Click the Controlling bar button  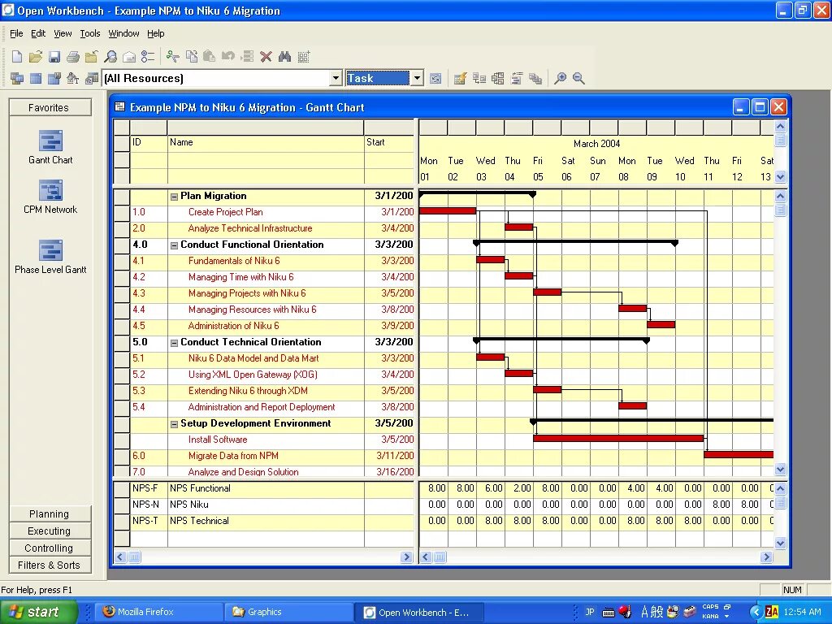[x=50, y=548]
